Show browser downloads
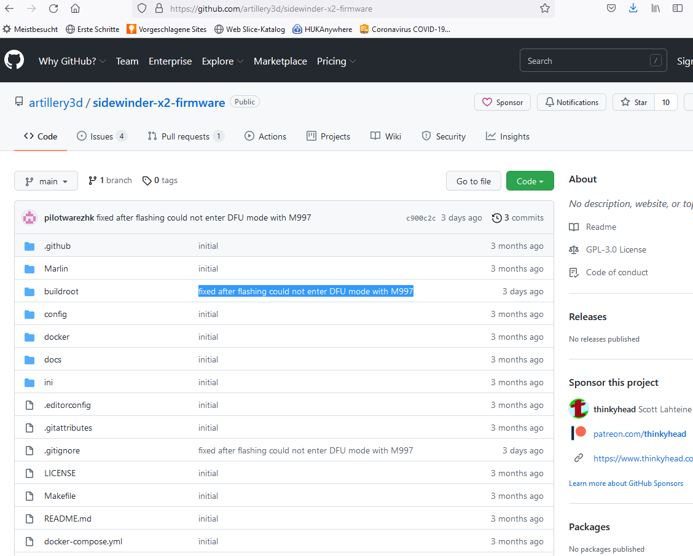The height and width of the screenshot is (556, 693). (x=633, y=9)
